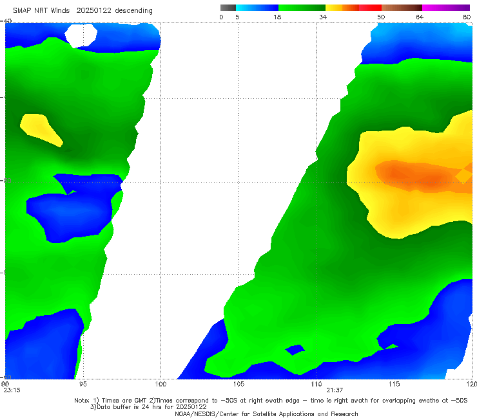Click the color bar label '50'

click(x=381, y=17)
